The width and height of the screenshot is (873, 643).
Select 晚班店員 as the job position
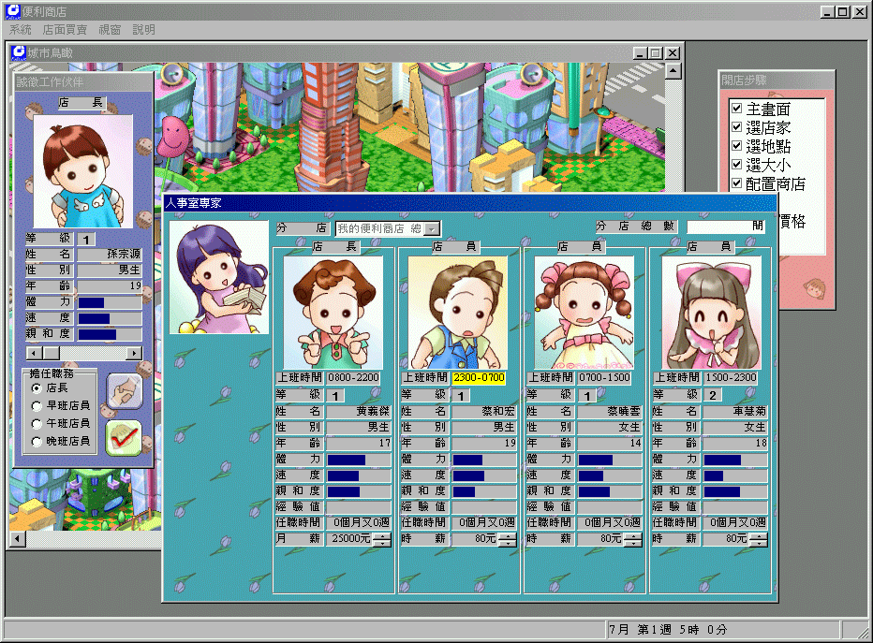point(37,441)
